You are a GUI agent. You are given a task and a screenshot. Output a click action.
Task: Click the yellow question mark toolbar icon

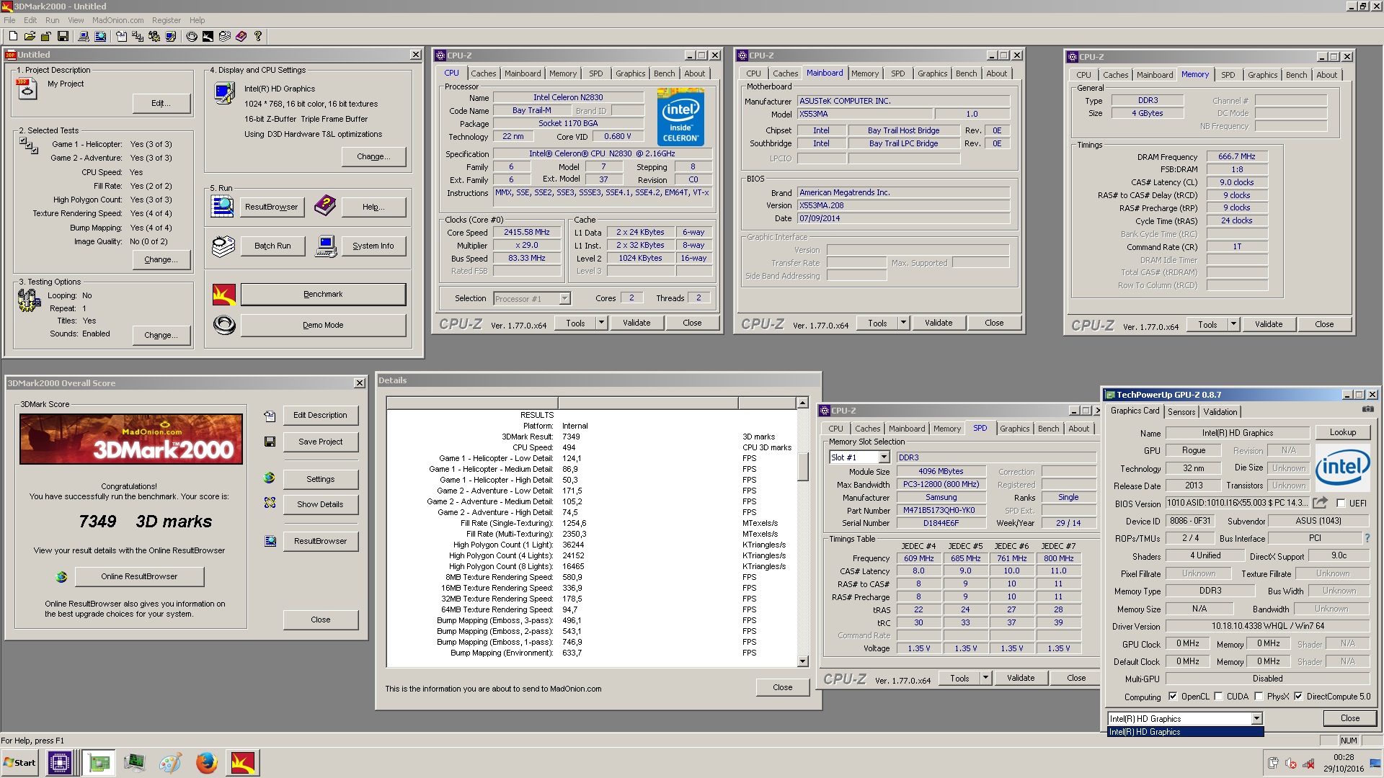pyautogui.click(x=258, y=36)
